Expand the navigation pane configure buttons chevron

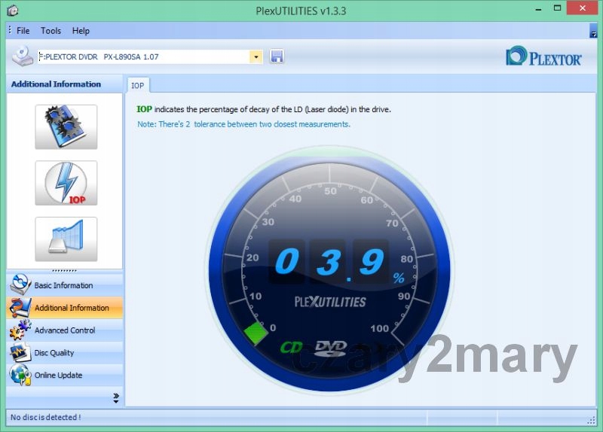(116, 397)
